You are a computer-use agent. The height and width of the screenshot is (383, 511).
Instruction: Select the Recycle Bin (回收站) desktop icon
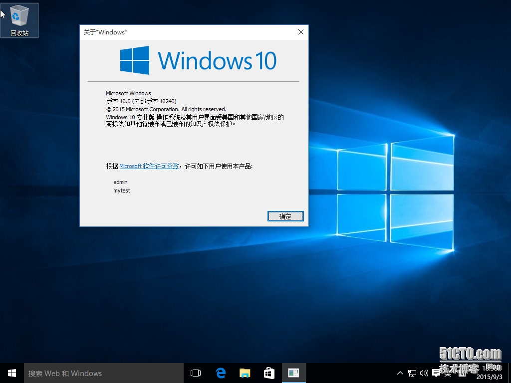coord(19,20)
